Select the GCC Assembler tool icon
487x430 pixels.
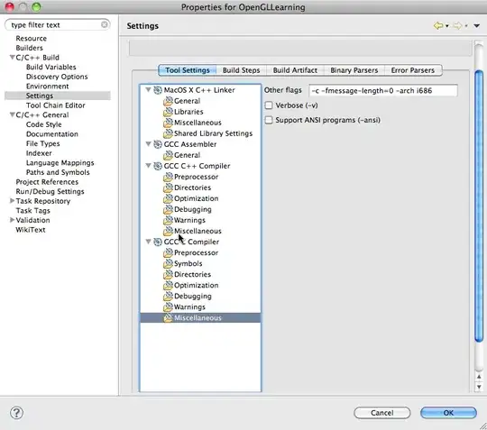coord(158,144)
